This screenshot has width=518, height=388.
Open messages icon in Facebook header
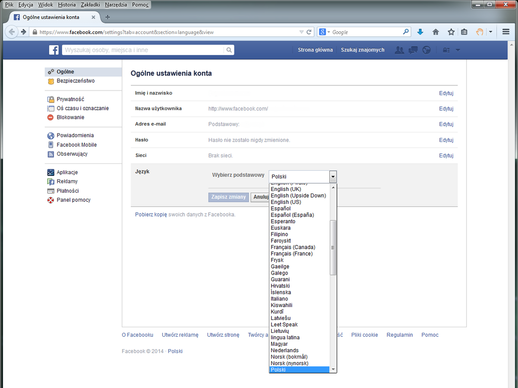tap(413, 50)
